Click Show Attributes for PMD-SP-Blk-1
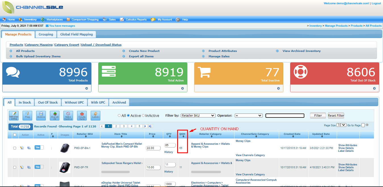The height and width of the screenshot is (187, 383). pyautogui.click(x=348, y=145)
